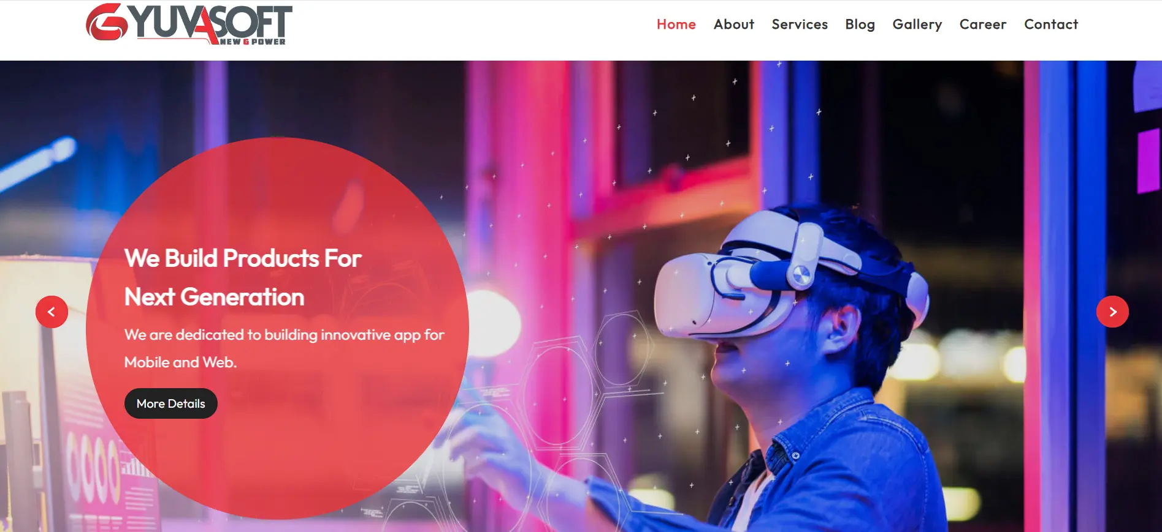Image resolution: width=1162 pixels, height=532 pixels.
Task: Advance to next slide with right arrow
Action: click(x=1112, y=312)
